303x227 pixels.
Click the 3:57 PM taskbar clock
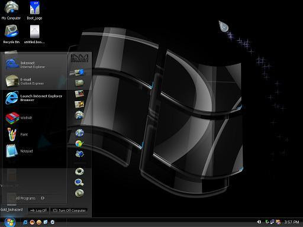[291, 222]
